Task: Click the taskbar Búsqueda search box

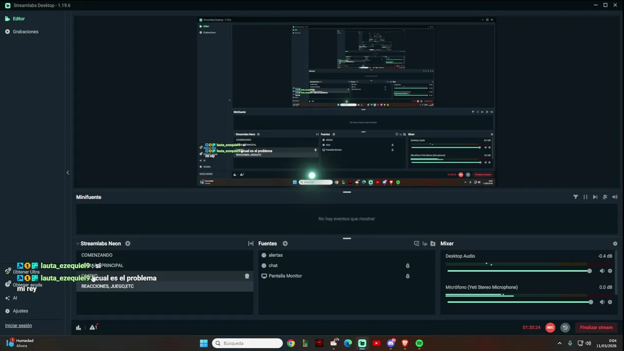Action: click(x=248, y=343)
